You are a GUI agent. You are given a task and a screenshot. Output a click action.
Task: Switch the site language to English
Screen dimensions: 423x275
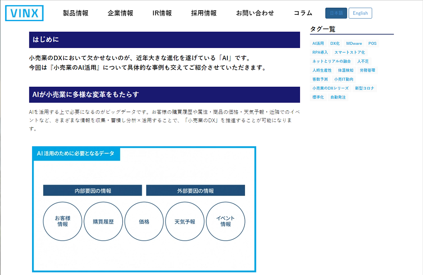coord(360,13)
